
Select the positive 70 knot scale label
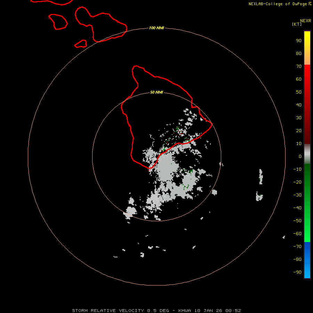pyautogui.click(x=299, y=66)
